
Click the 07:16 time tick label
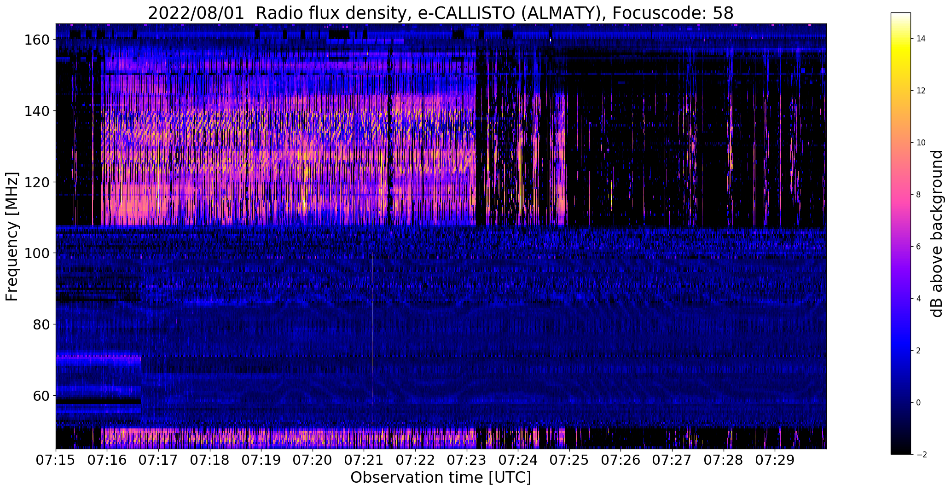pyautogui.click(x=107, y=460)
